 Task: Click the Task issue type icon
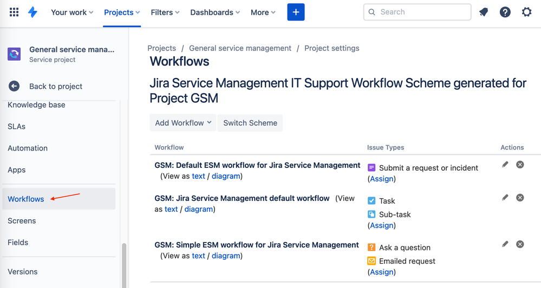(x=371, y=201)
